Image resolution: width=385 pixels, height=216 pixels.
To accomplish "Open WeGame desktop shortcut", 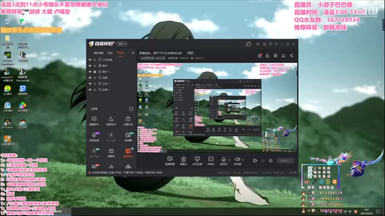I will pyautogui.click(x=7, y=124).
